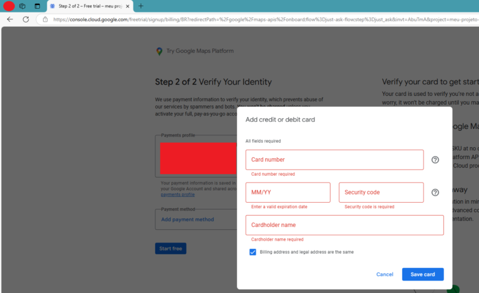Screen dimensions: 479x293
Task: Select the 'Step 2 of 2 – Free trial' tab
Action: click(x=87, y=6)
